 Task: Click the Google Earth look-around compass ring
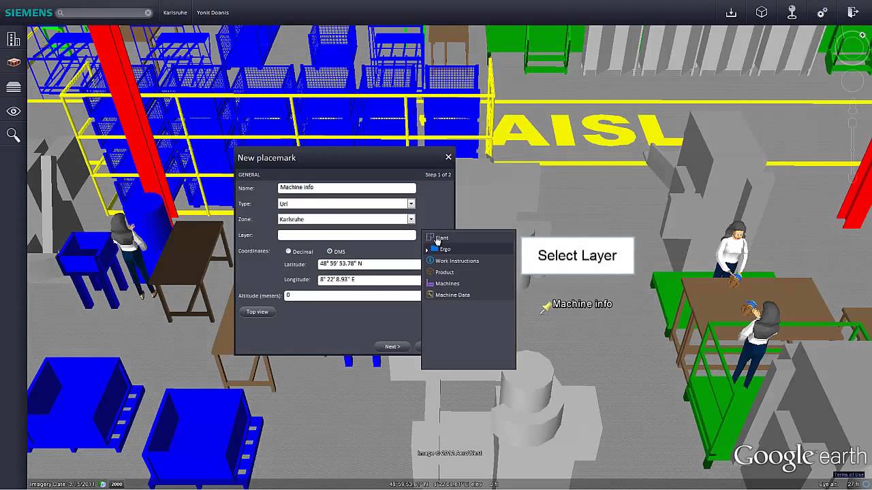(852, 48)
